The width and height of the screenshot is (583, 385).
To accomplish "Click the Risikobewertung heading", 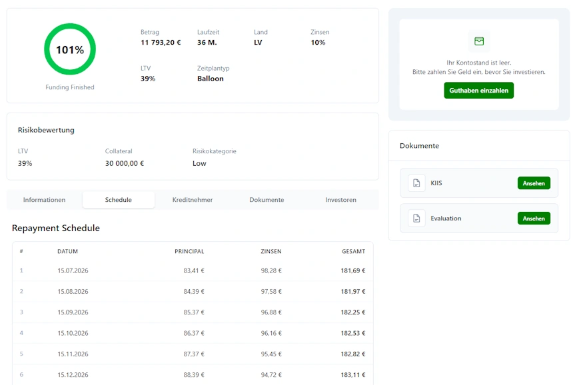I will tap(46, 130).
